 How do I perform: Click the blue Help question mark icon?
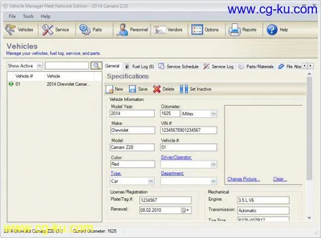point(272,30)
